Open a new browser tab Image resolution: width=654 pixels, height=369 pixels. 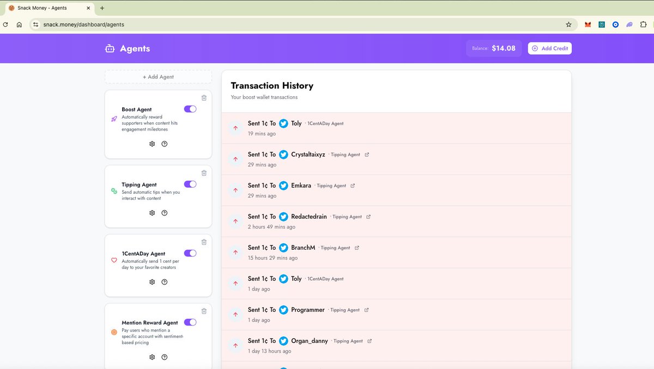[x=101, y=9]
